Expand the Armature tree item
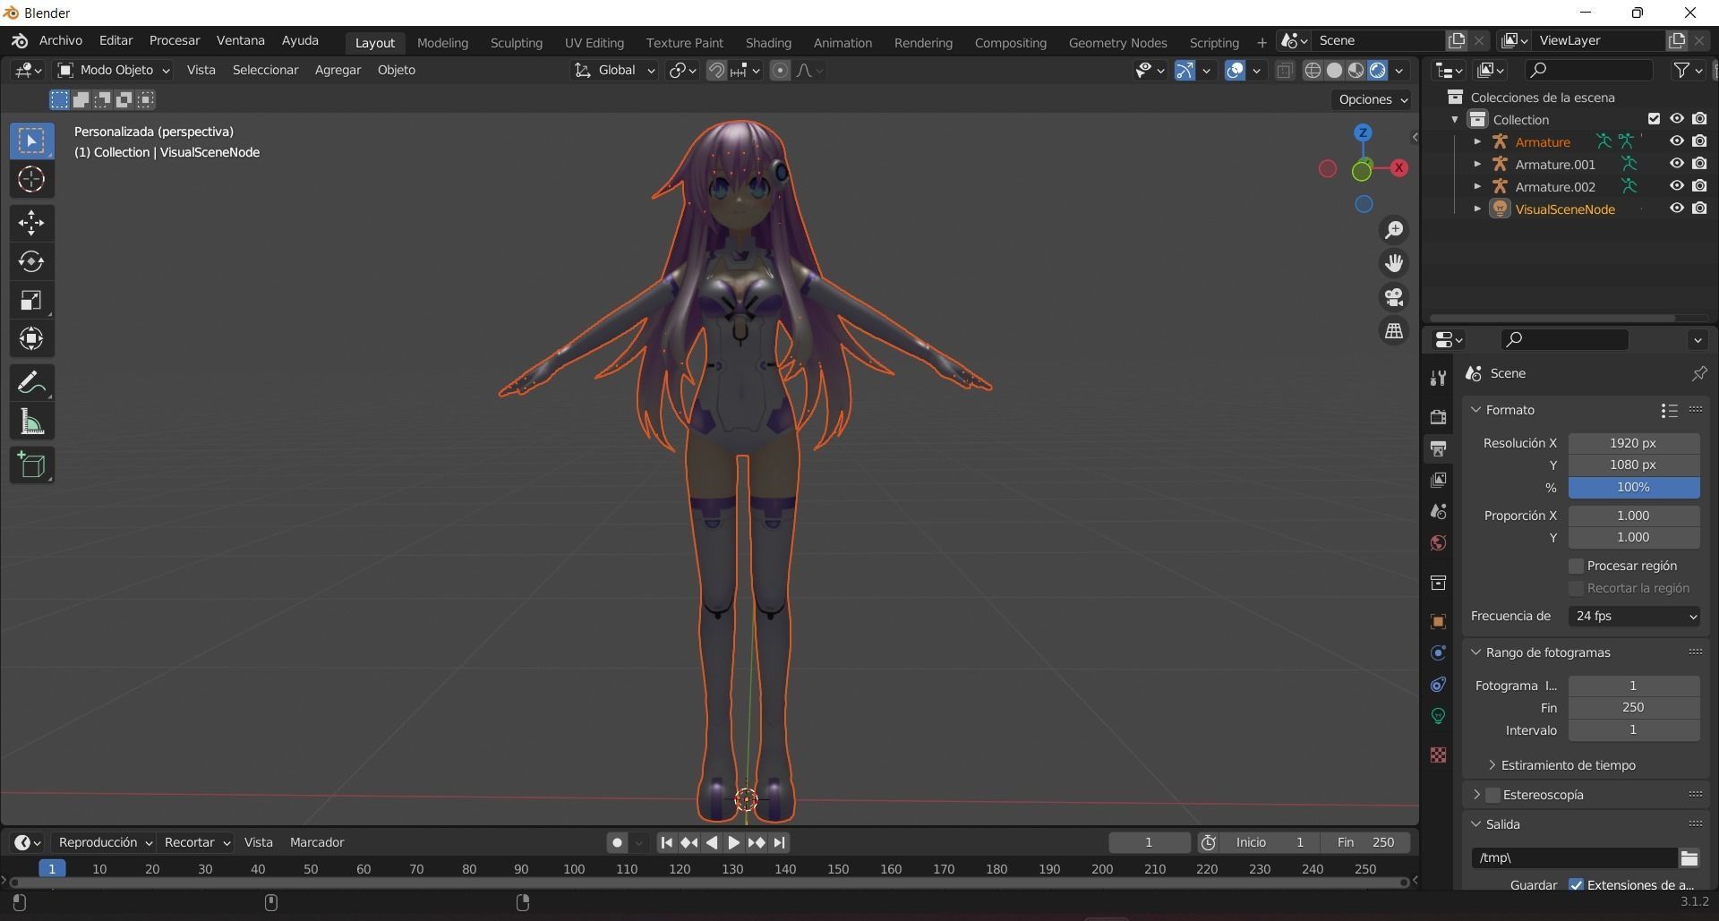 [x=1477, y=141]
